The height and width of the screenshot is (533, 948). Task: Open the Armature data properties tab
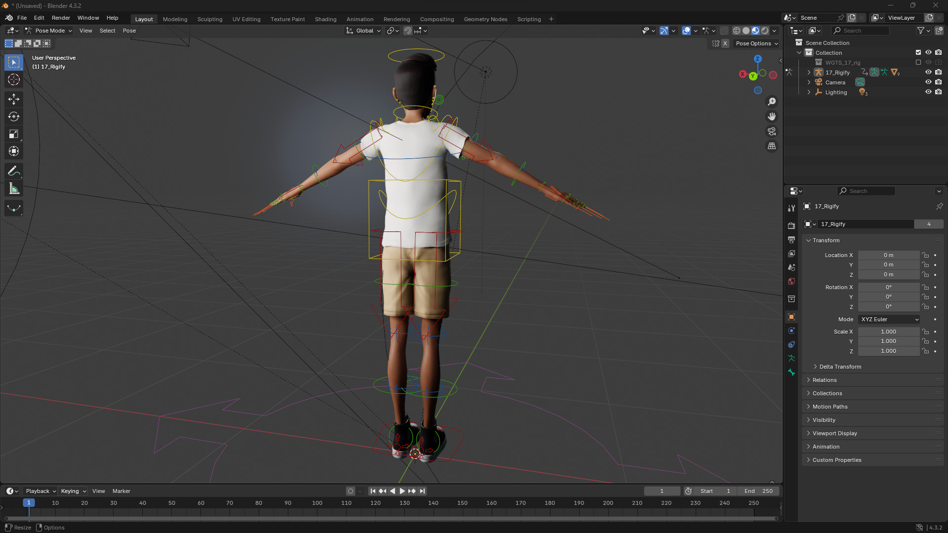pos(791,358)
